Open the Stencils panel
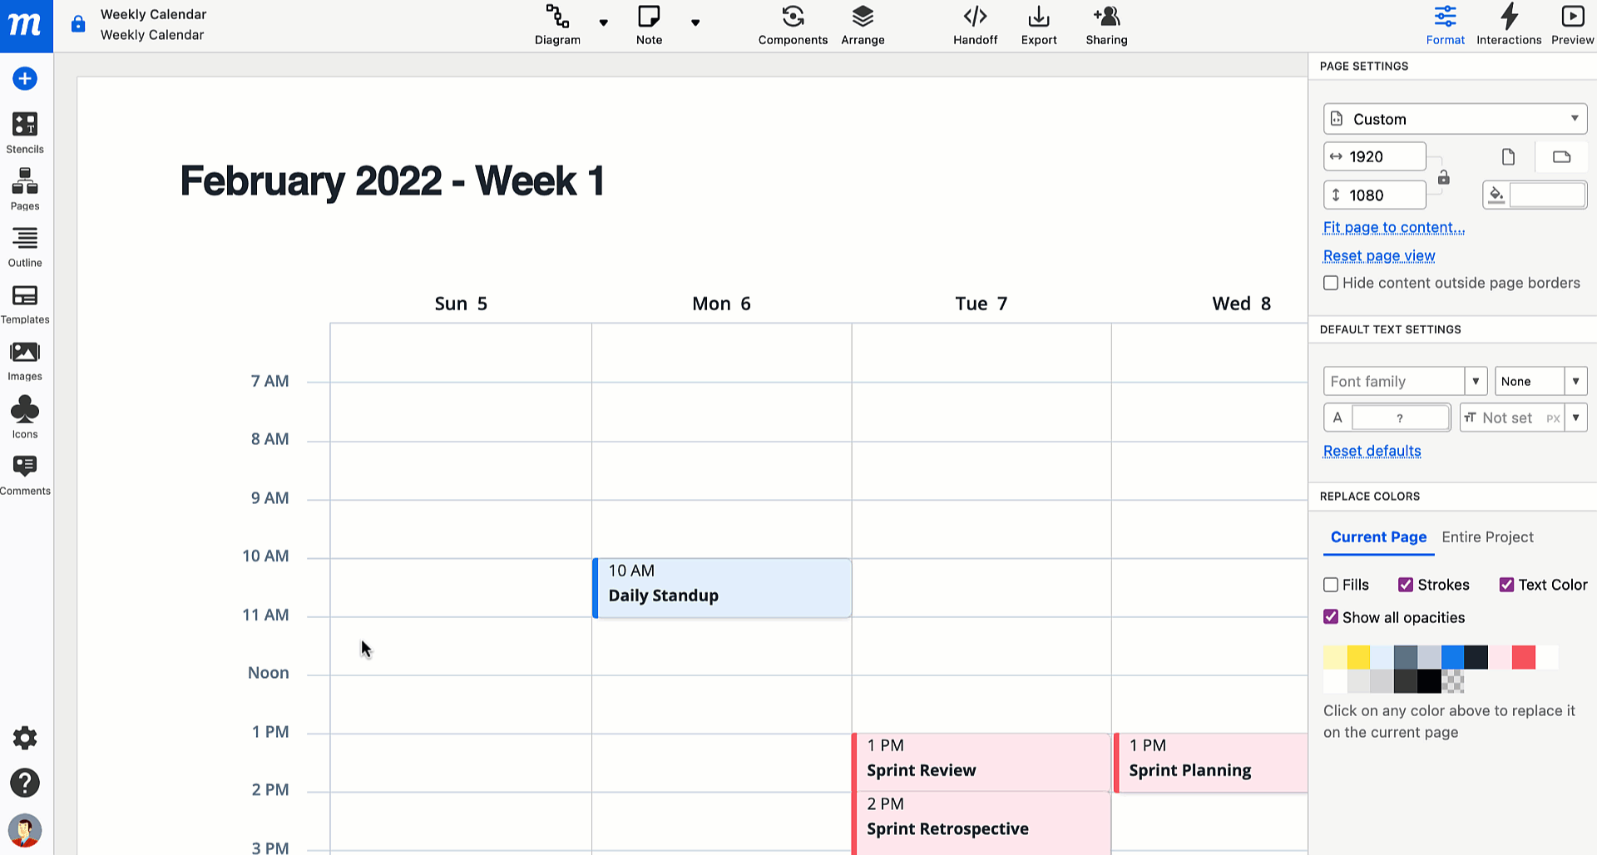1597x855 pixels. pos(25,133)
